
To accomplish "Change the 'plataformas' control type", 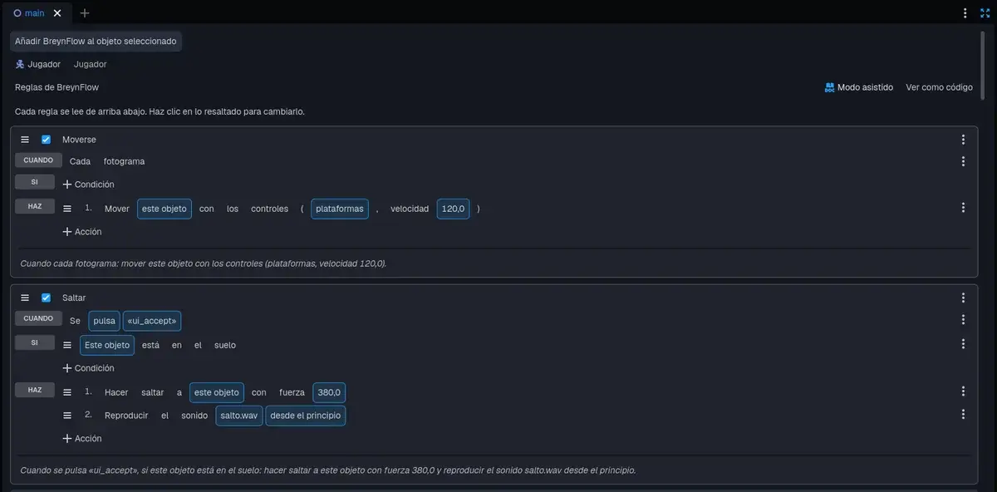I will 340,209.
